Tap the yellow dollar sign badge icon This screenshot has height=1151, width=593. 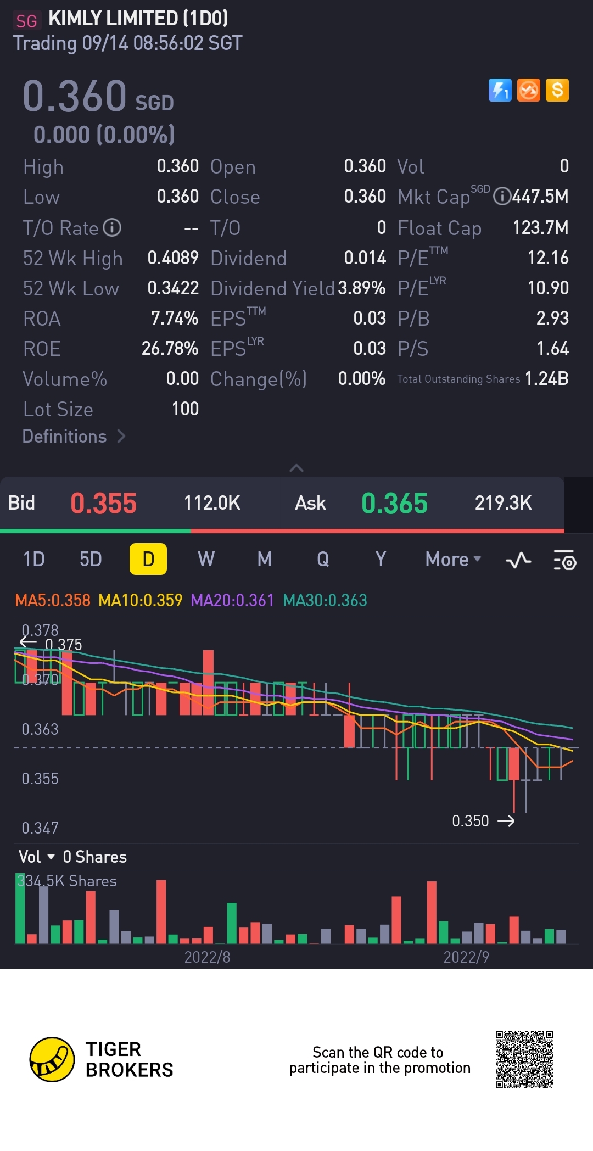click(557, 90)
